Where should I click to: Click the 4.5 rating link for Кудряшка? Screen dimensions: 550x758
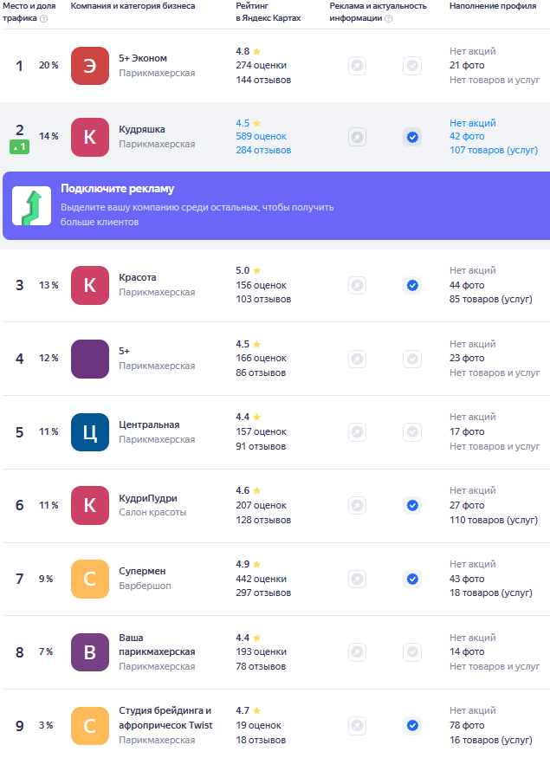[x=248, y=123]
